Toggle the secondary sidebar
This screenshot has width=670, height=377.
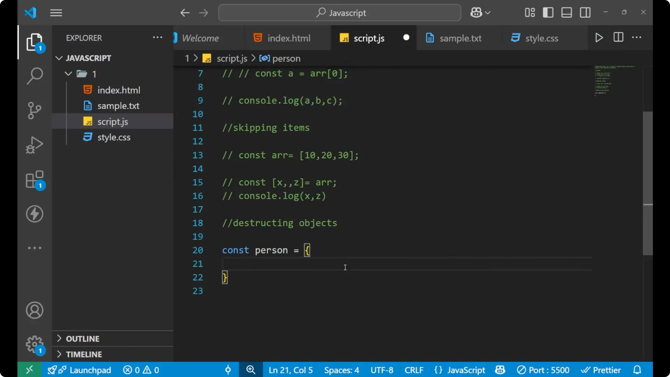coord(585,12)
